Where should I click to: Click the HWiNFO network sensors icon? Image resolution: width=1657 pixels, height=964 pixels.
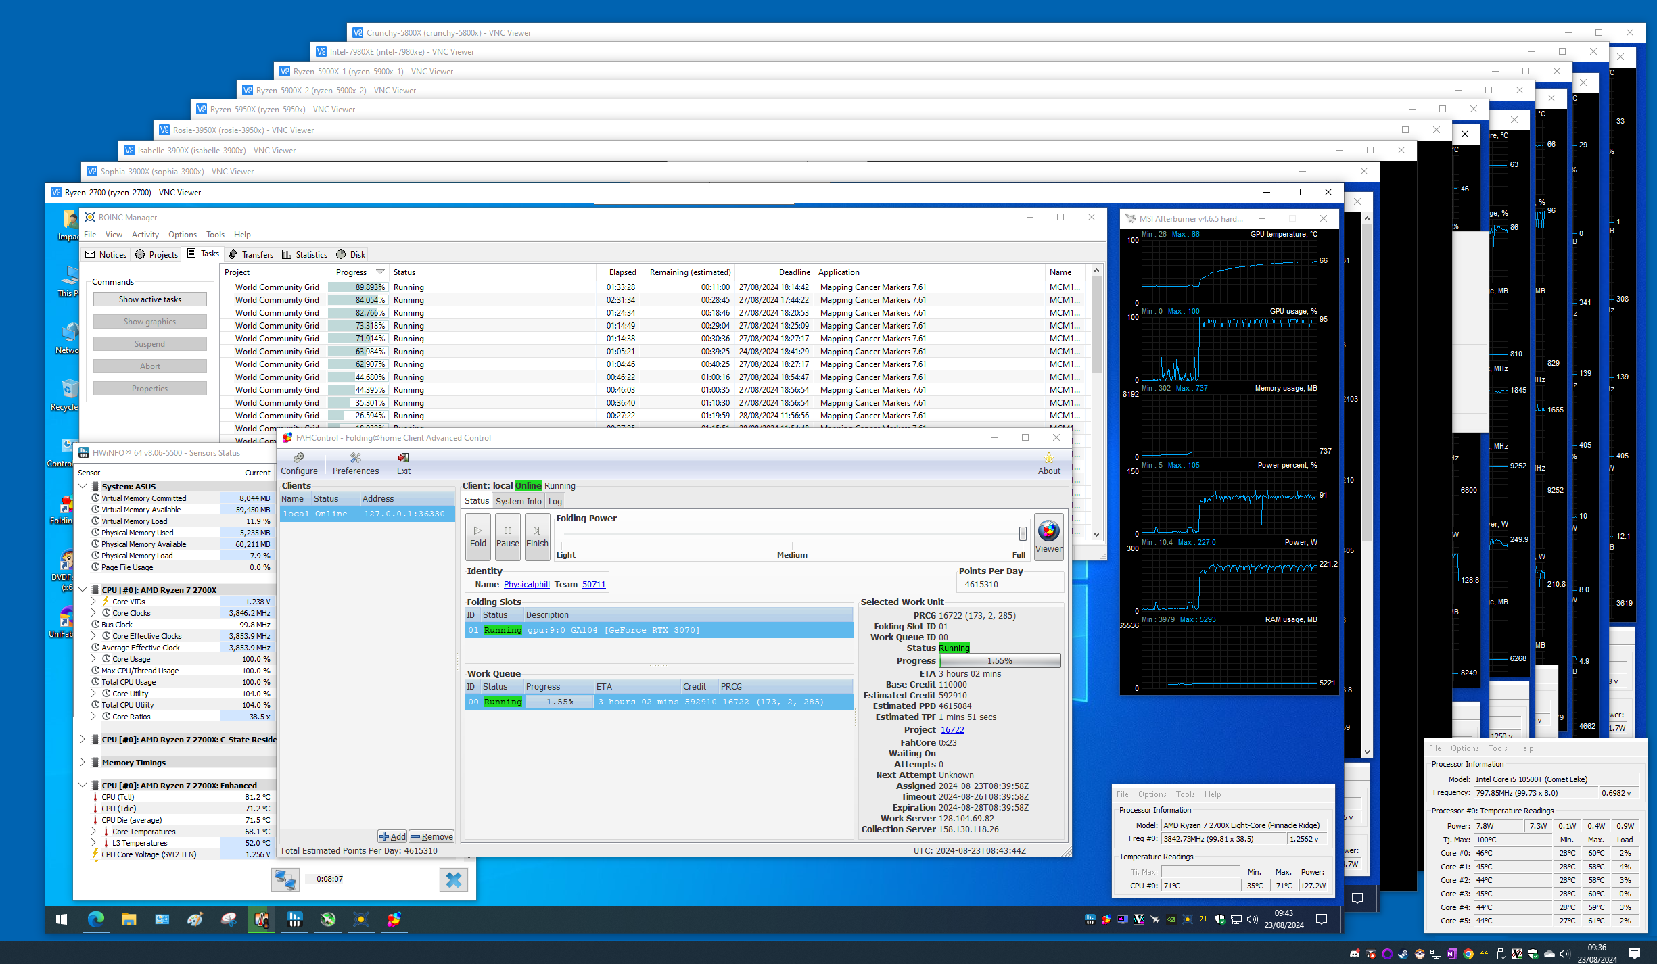point(285,879)
